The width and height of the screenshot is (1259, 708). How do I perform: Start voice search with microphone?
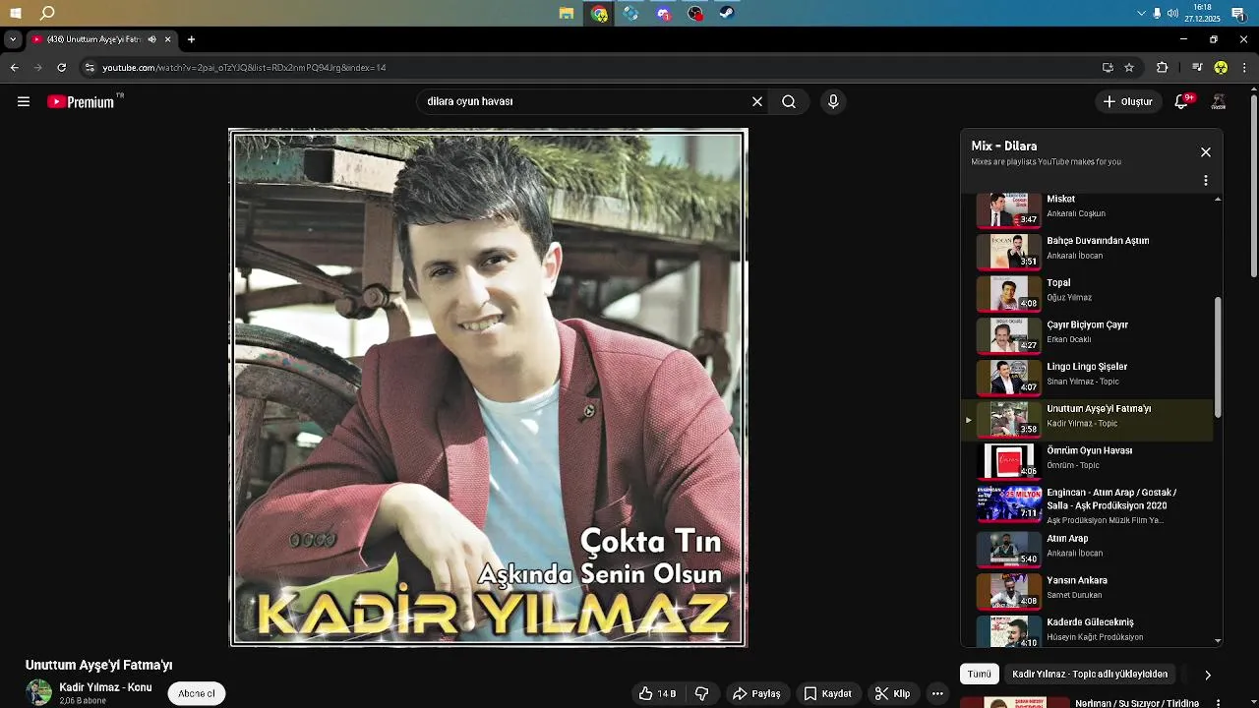pos(833,101)
